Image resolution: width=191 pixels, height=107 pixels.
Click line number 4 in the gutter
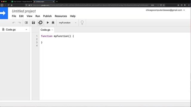coord(37,45)
